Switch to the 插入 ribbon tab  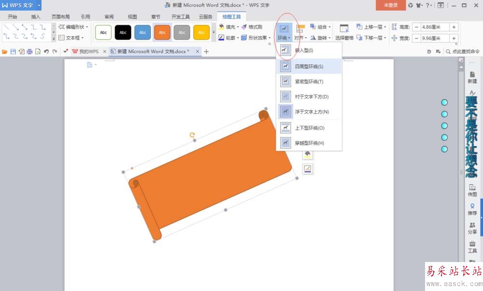[x=35, y=16]
